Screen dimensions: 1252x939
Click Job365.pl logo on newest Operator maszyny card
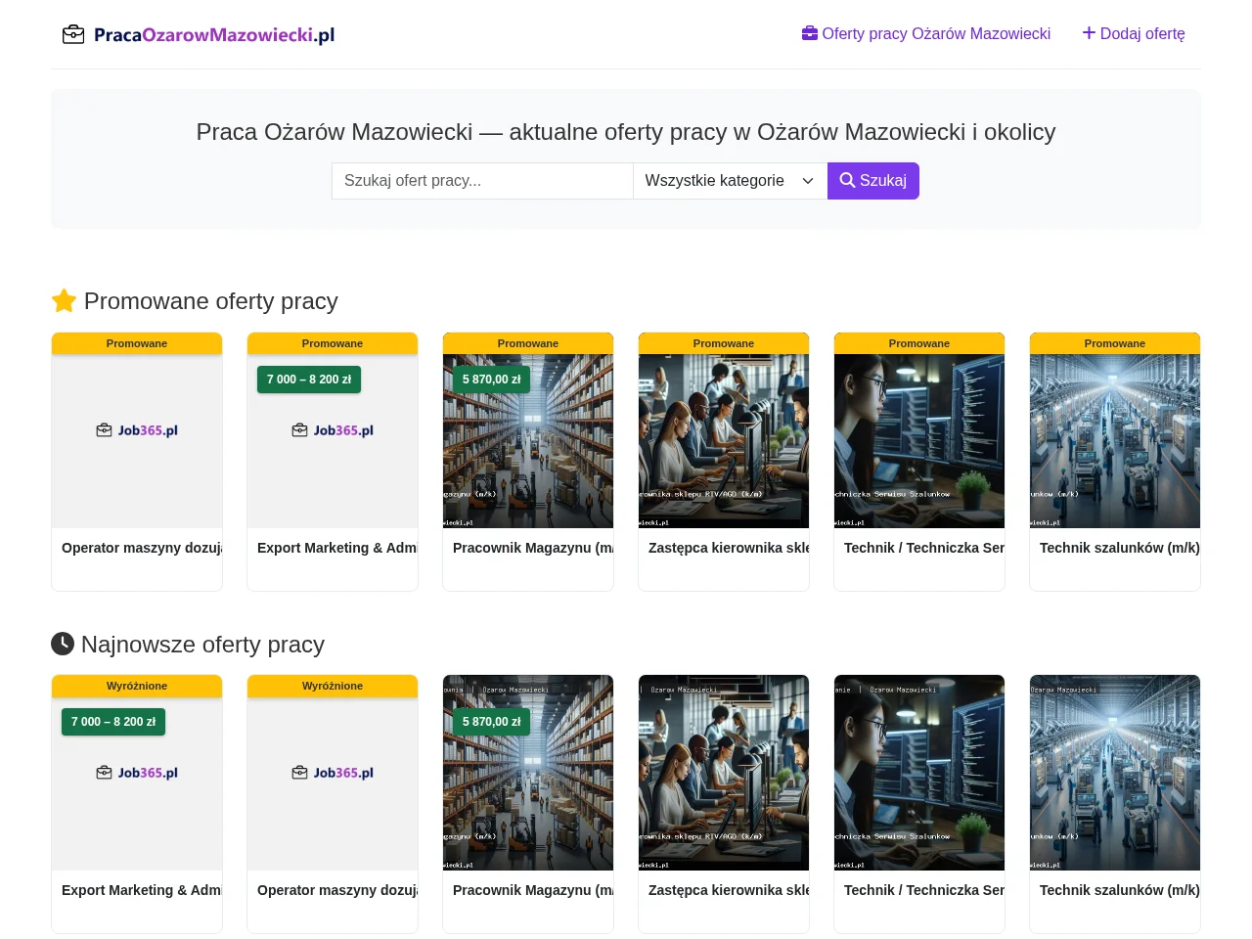pyautogui.click(x=333, y=773)
